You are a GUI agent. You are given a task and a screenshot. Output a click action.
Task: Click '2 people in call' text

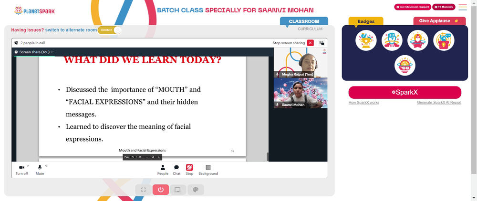click(33, 43)
